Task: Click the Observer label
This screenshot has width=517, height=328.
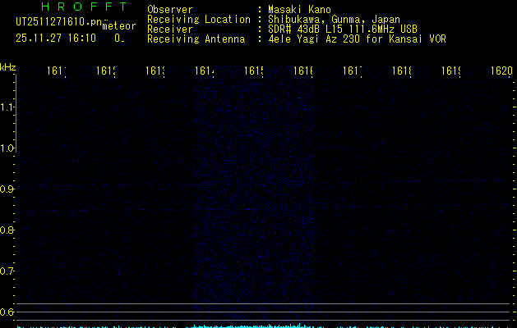Action: 170,9
